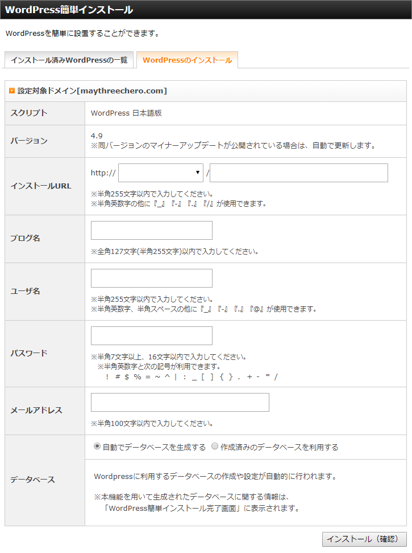The image size is (412, 553).
Task: Click the ブログ名 input field
Action: [x=152, y=230]
